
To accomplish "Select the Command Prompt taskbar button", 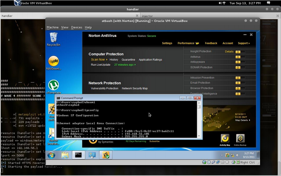I will pos(78,155).
